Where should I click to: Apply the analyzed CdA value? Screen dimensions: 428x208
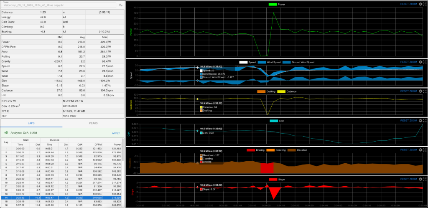click(116, 133)
